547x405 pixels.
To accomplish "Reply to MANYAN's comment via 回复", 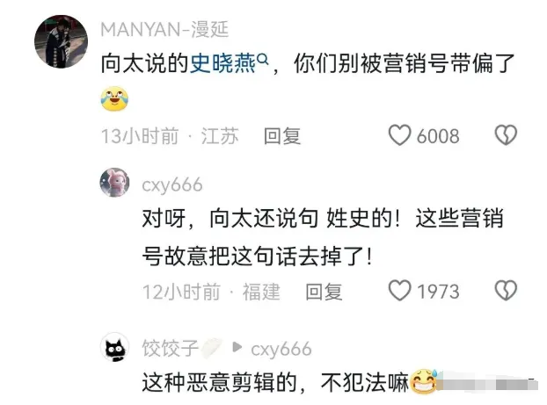I will pos(282,136).
